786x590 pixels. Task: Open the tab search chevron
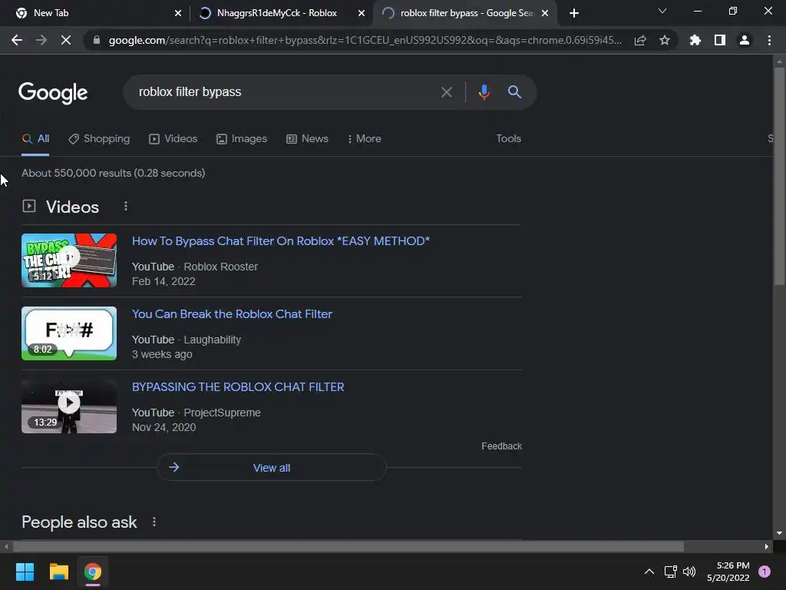click(662, 11)
